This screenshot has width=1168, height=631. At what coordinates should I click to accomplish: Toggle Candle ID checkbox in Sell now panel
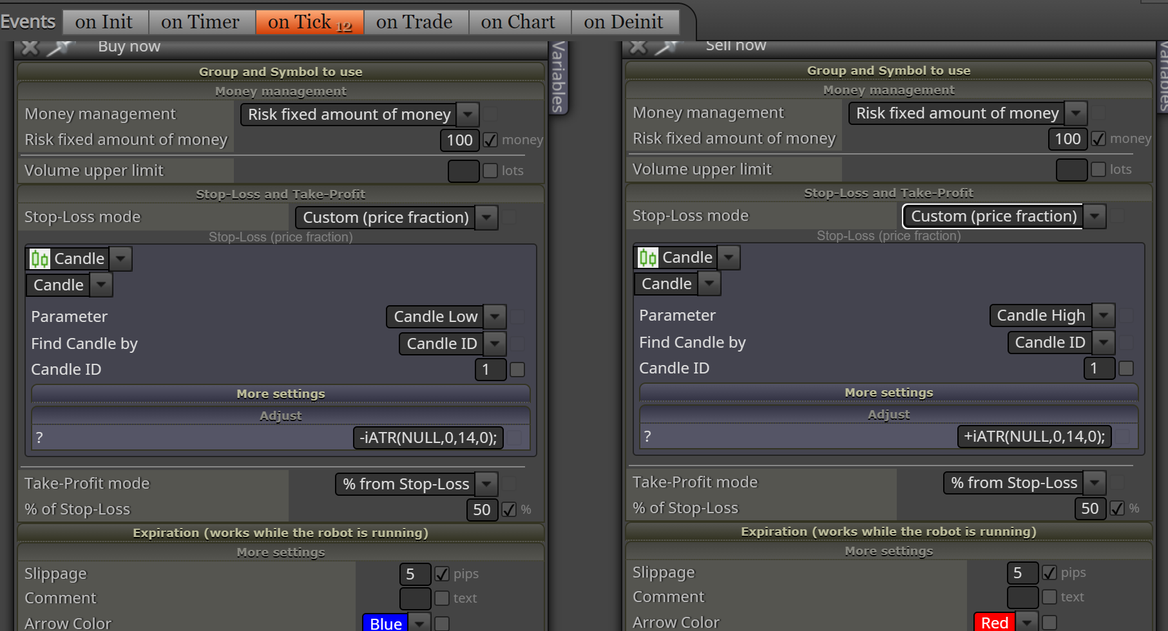(1126, 368)
